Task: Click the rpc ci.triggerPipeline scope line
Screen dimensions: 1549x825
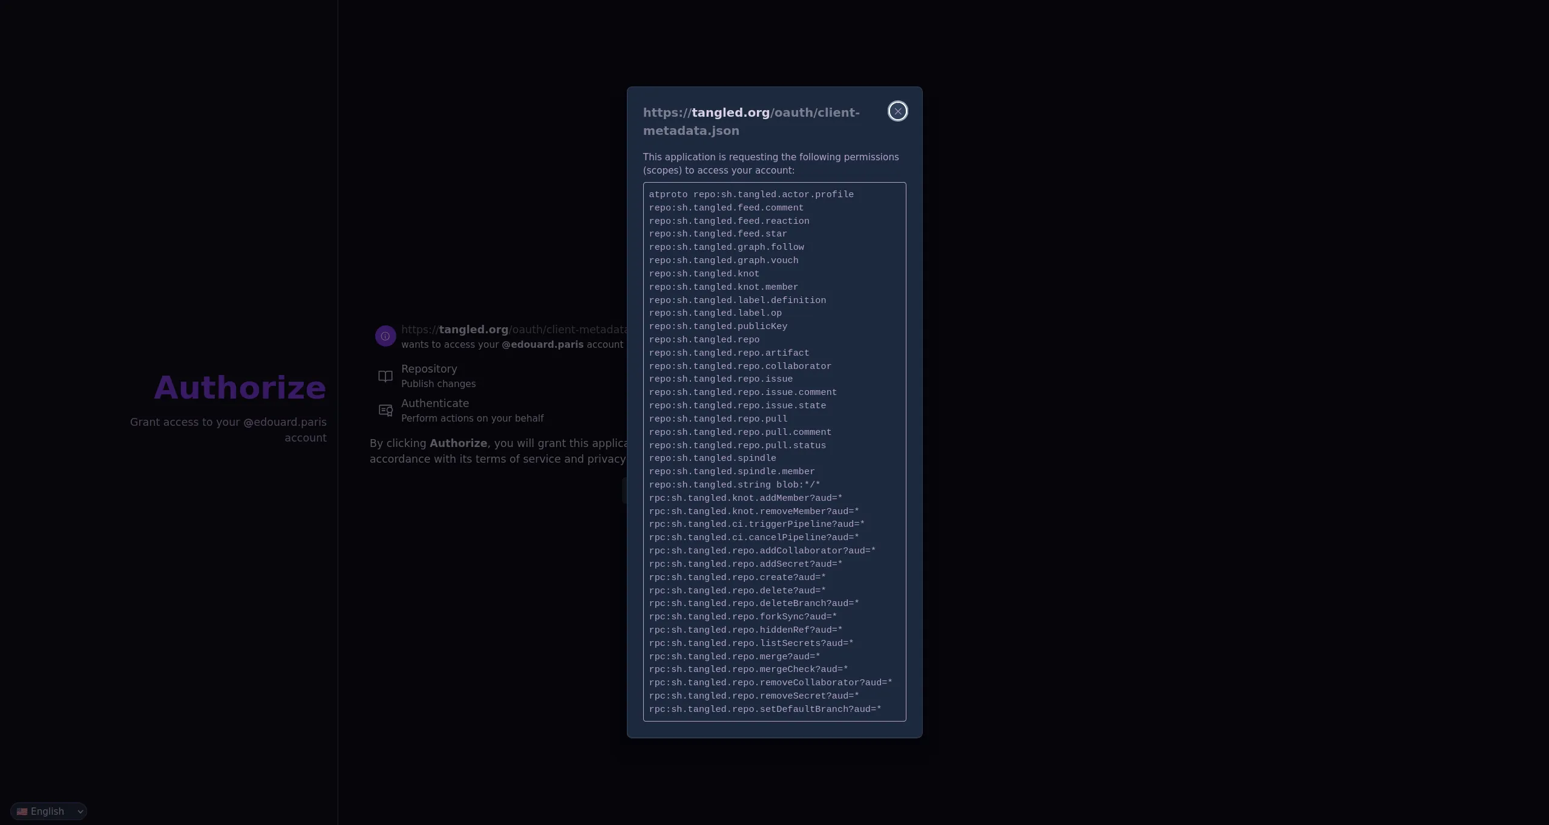Action: pyautogui.click(x=757, y=524)
